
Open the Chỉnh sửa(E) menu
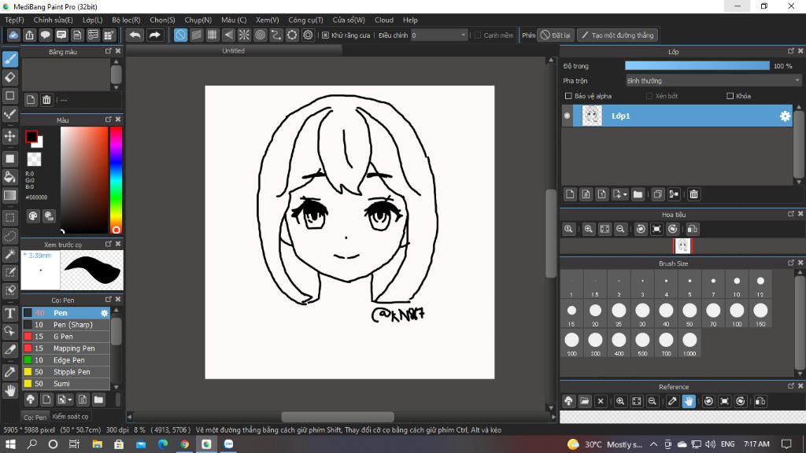point(53,20)
